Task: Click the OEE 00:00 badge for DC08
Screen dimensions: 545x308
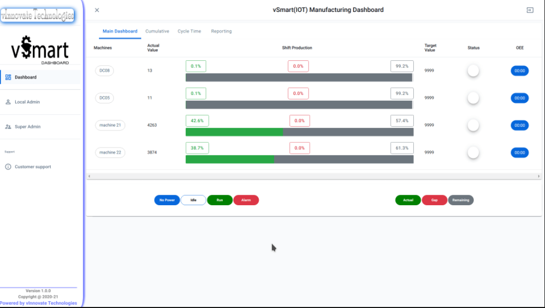Action: pyautogui.click(x=519, y=71)
